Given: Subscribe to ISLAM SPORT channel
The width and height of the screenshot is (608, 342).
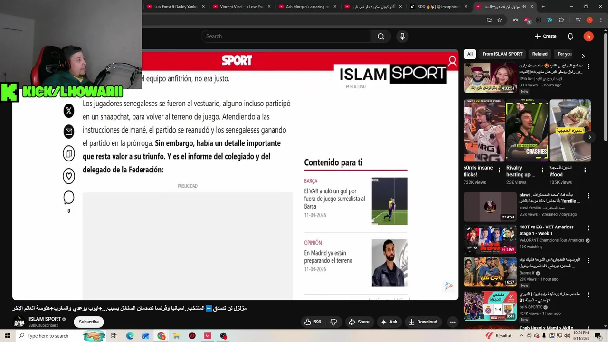Looking at the screenshot, I should [89, 322].
